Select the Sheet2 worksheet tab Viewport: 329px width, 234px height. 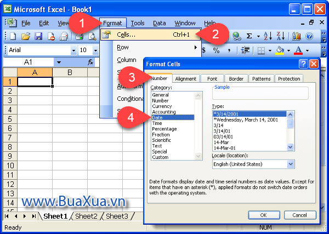[86, 216]
